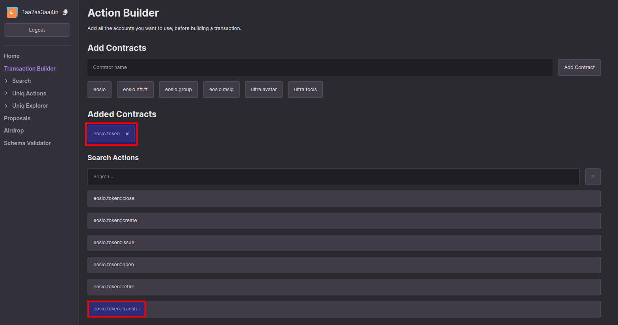The height and width of the screenshot is (325, 618).
Task: Log out using the Logout button
Action: tap(37, 30)
